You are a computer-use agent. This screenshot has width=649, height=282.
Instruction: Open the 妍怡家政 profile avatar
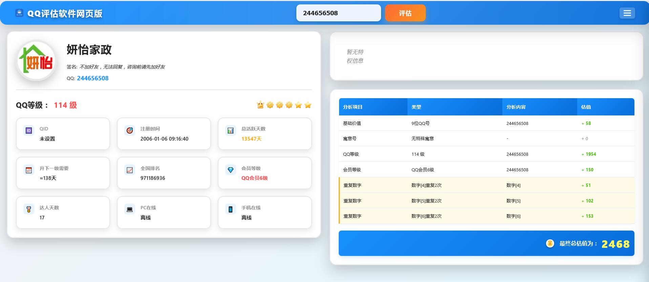pyautogui.click(x=36, y=61)
